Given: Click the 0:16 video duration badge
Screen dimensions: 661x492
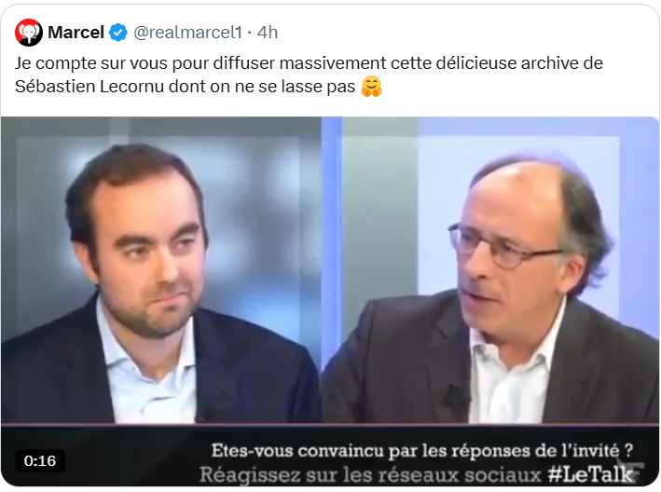Looking at the screenshot, I should coord(40,461).
